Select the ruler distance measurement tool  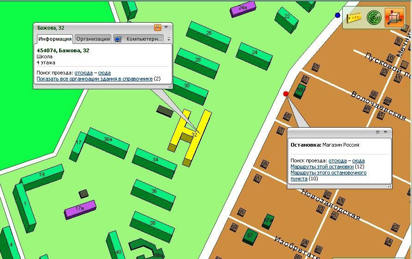point(354,18)
